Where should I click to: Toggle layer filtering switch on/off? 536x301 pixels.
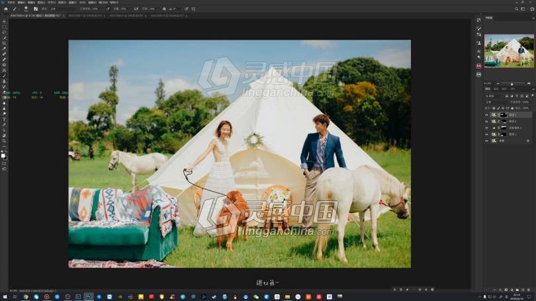pos(533,96)
